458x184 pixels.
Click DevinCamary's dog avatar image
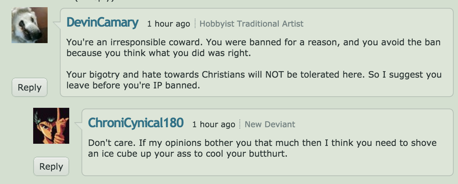coord(30,25)
